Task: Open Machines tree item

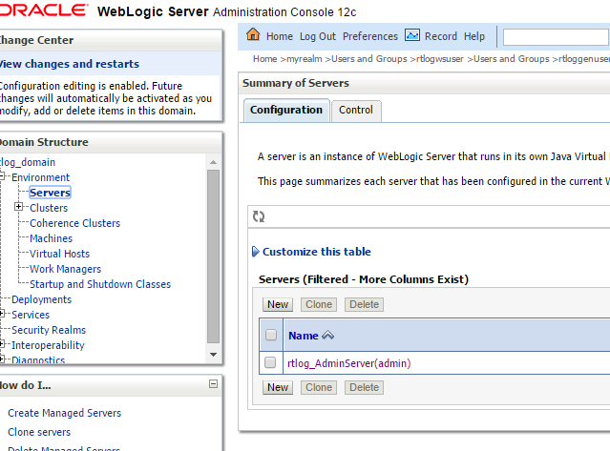Action: click(x=51, y=238)
